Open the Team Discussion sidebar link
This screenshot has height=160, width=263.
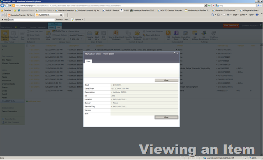tap(9, 111)
